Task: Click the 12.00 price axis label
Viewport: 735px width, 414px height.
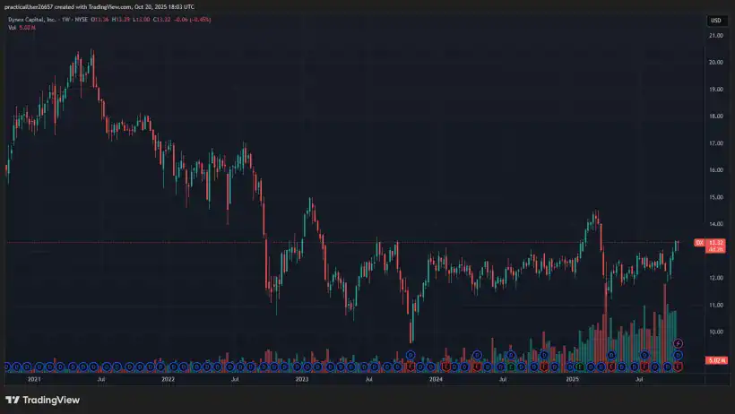Action: [x=716, y=278]
